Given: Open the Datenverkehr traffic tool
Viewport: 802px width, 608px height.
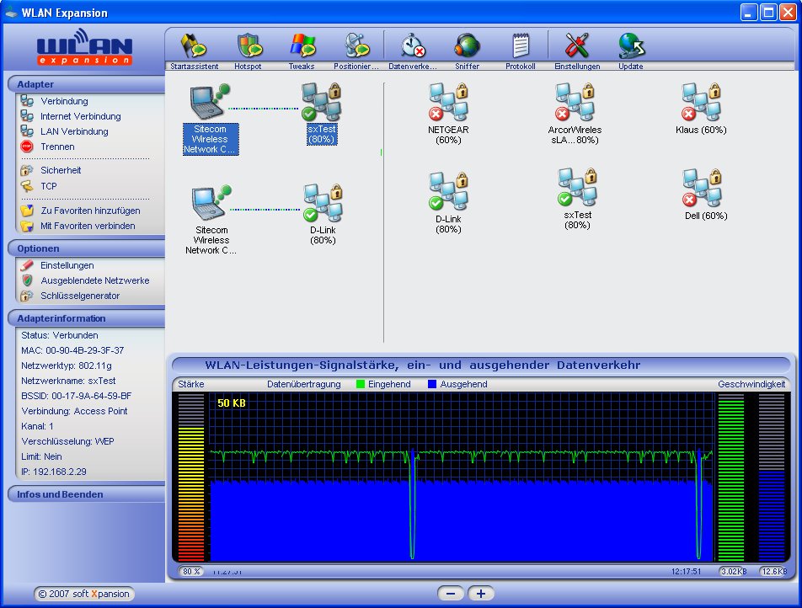Looking at the screenshot, I should tap(412, 45).
